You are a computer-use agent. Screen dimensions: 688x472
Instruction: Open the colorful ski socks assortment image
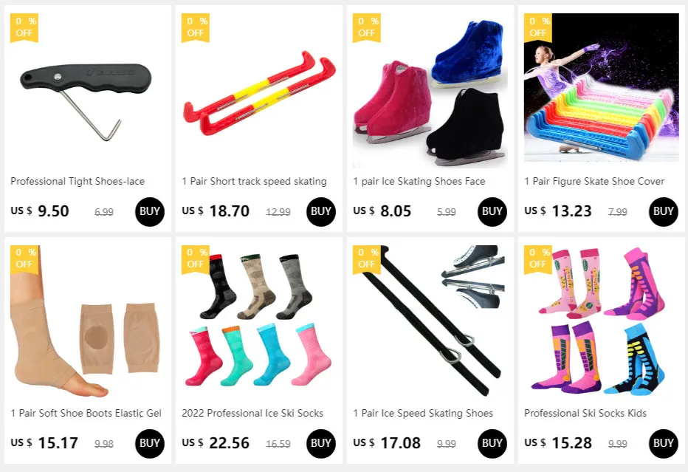coord(259,322)
